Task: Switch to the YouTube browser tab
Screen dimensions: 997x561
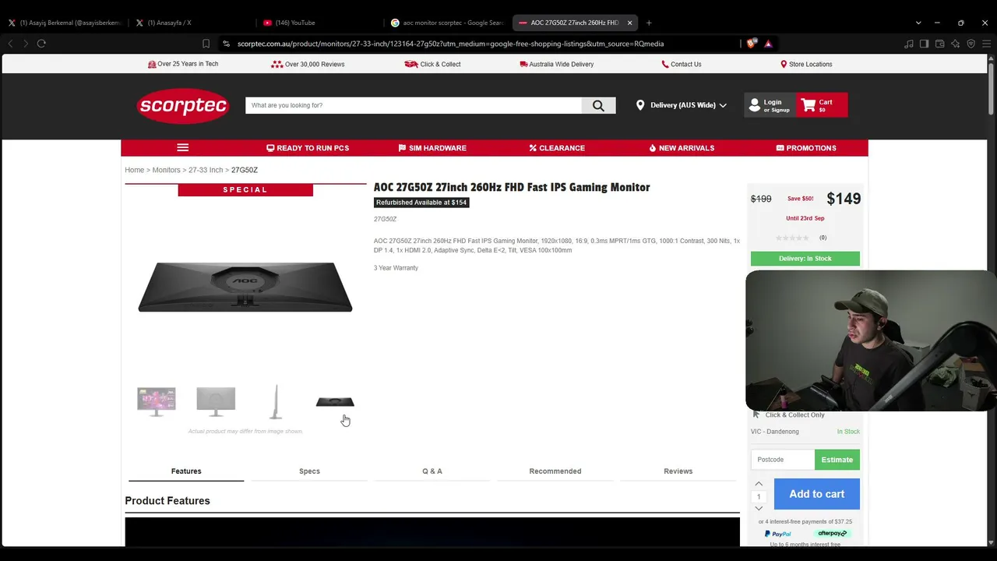Action: click(319, 23)
